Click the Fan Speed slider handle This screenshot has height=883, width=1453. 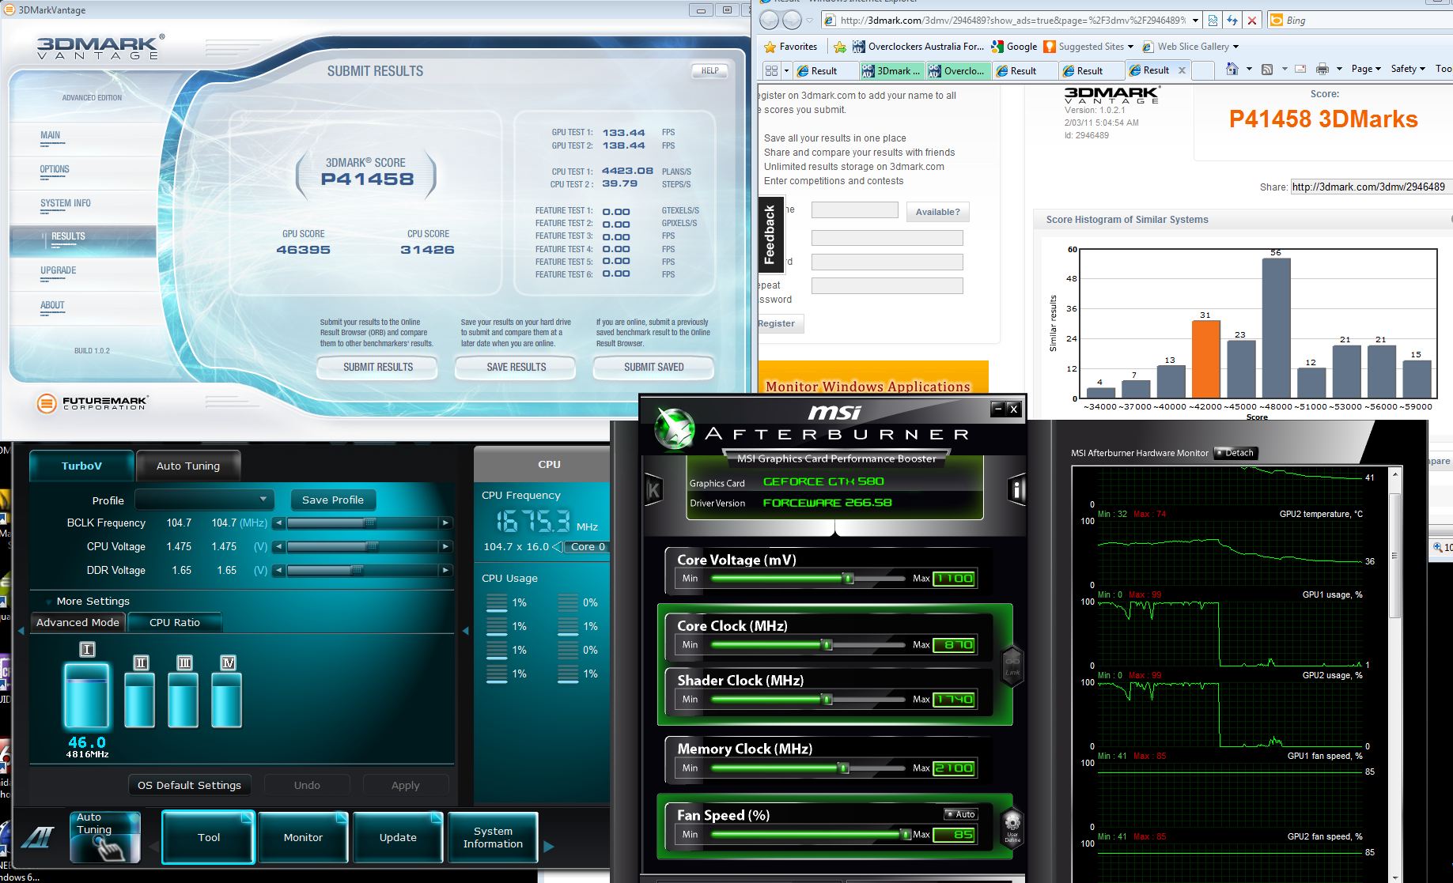pos(906,834)
